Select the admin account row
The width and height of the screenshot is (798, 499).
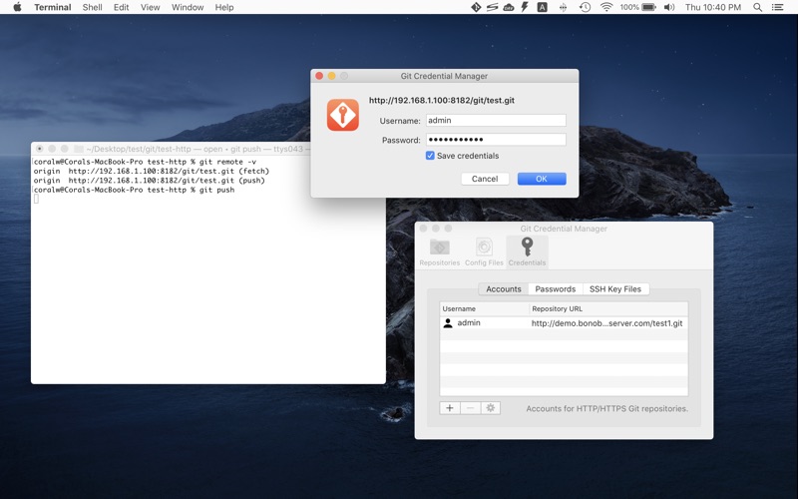(x=564, y=322)
